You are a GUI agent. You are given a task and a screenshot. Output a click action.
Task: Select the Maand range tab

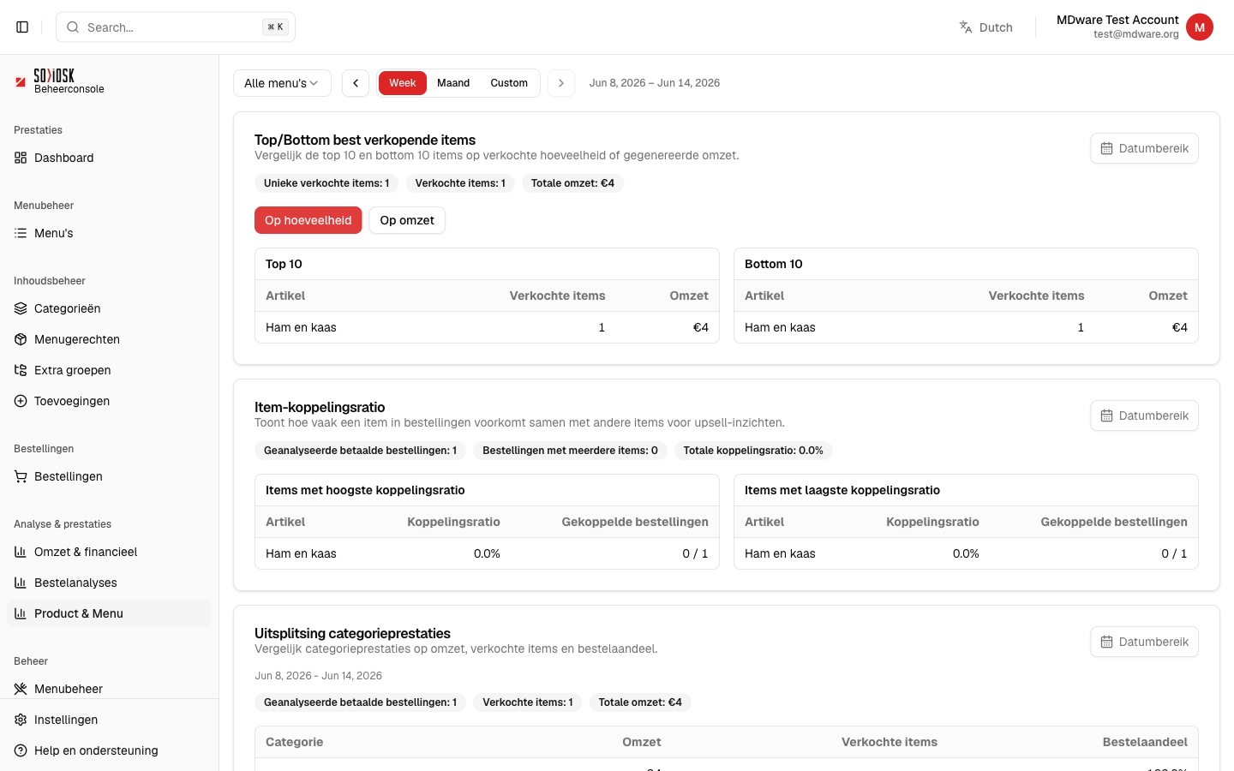453,83
